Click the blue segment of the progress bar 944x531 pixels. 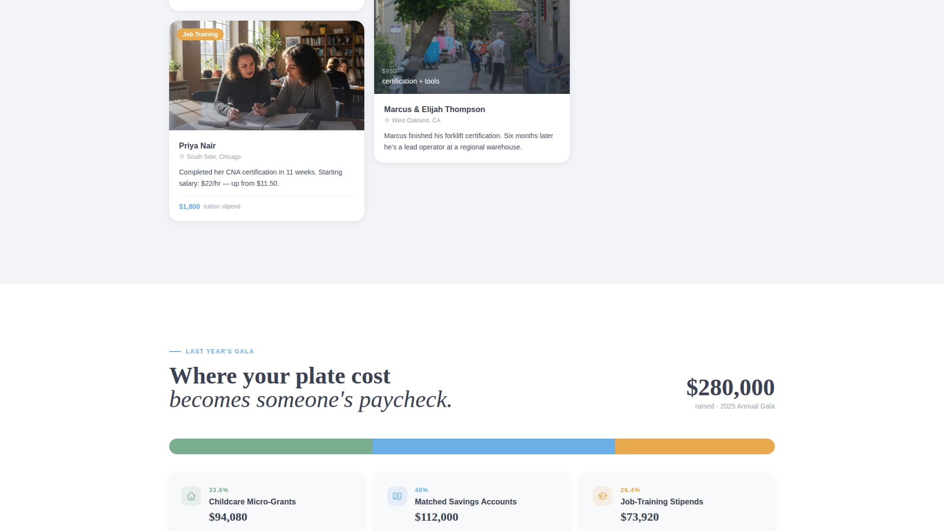(493, 446)
